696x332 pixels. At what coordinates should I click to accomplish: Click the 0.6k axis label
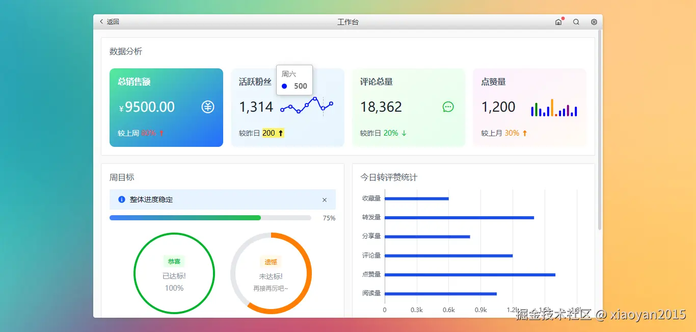point(449,310)
